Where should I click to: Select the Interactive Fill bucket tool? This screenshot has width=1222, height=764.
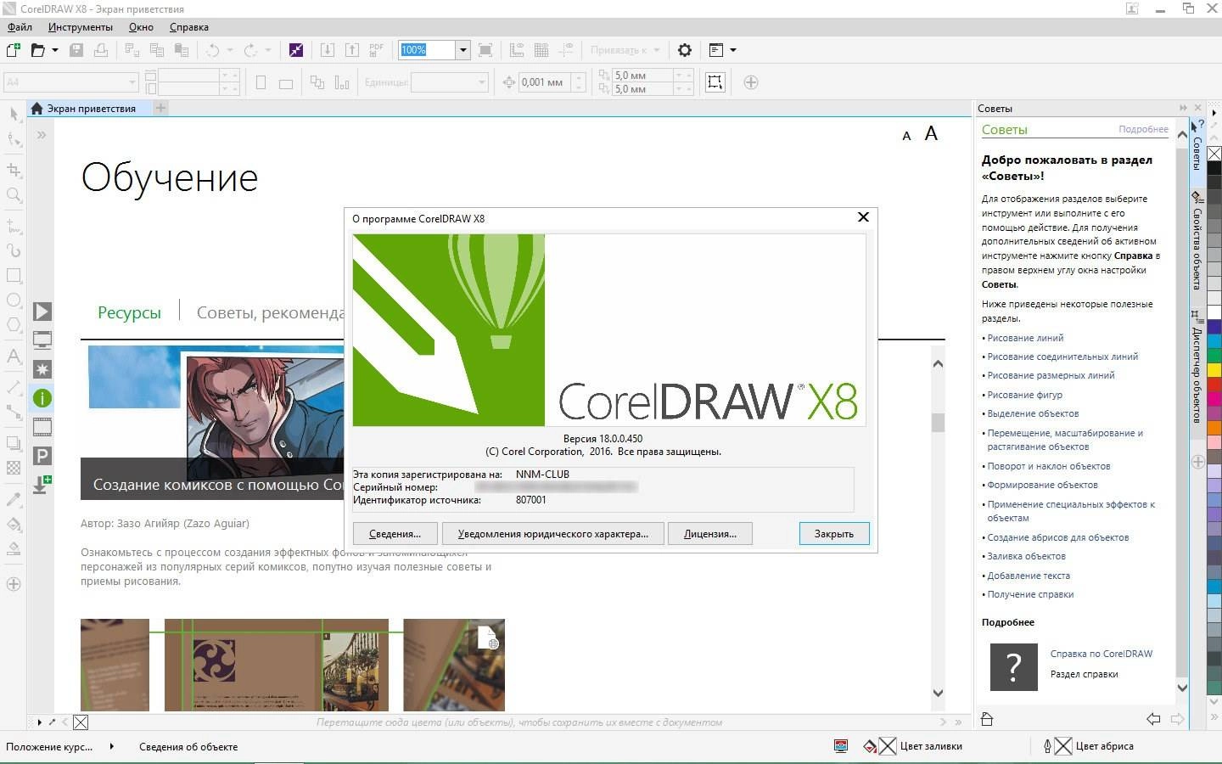[14, 524]
